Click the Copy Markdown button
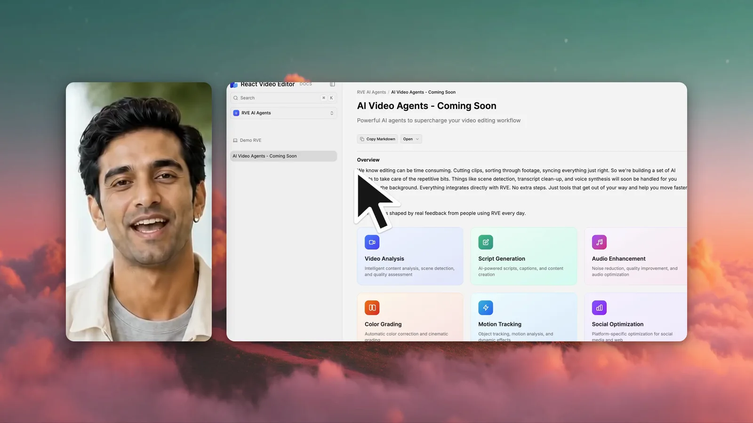Screen dimensions: 753x423 tap(377, 139)
